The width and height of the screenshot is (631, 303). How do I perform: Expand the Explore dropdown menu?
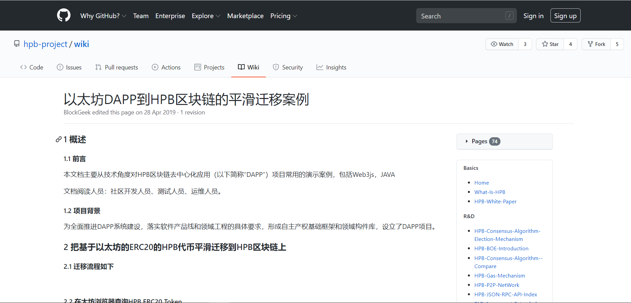tap(206, 16)
